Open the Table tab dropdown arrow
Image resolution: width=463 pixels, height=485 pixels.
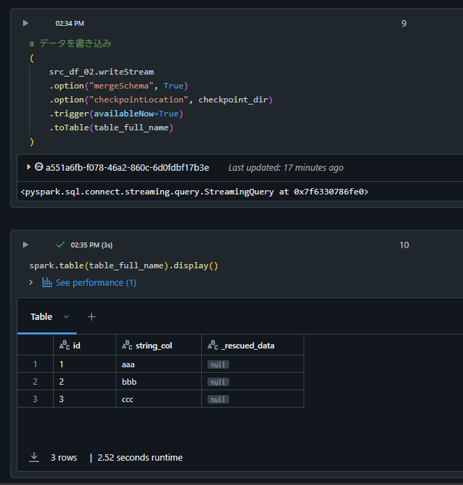pos(66,317)
